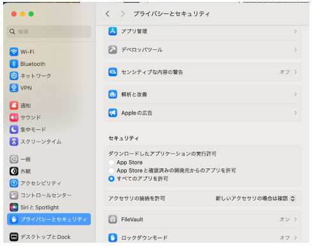312x246 pixels.
Task: Click the green zoom window button
Action: click(31, 14)
